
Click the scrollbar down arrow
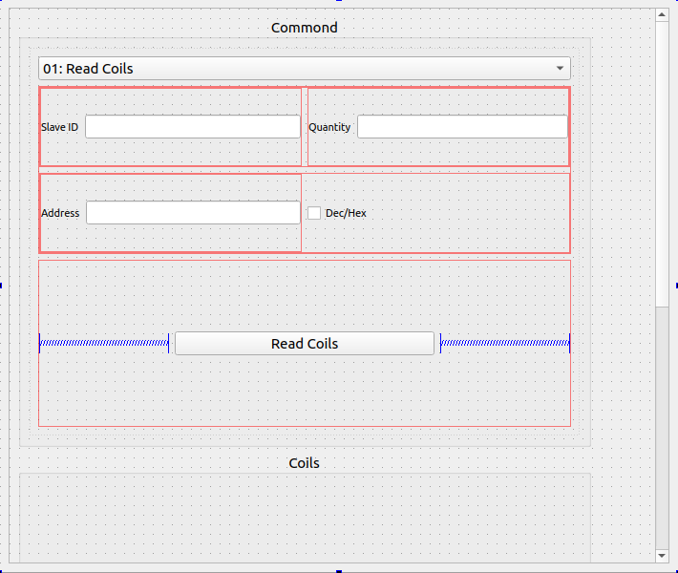tap(662, 555)
